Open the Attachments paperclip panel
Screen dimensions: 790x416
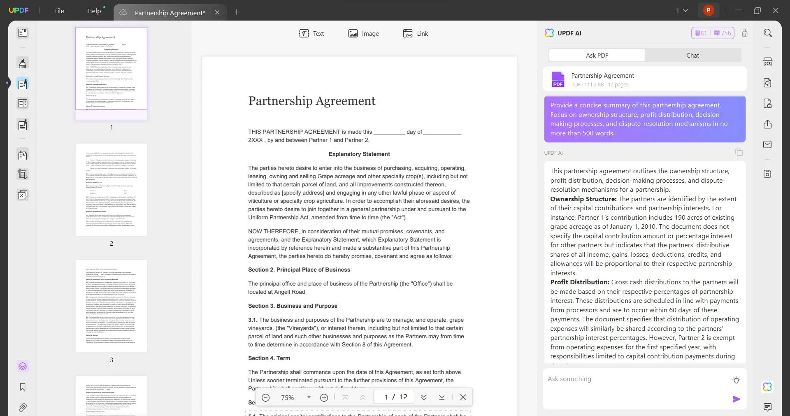pos(23,407)
